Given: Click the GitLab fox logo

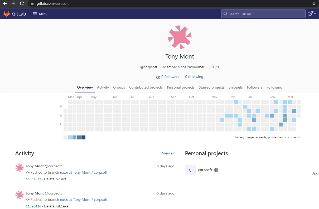Looking at the screenshot, I should click(x=7, y=14).
